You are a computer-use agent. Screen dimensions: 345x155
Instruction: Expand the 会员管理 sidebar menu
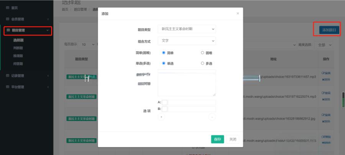click(26, 19)
